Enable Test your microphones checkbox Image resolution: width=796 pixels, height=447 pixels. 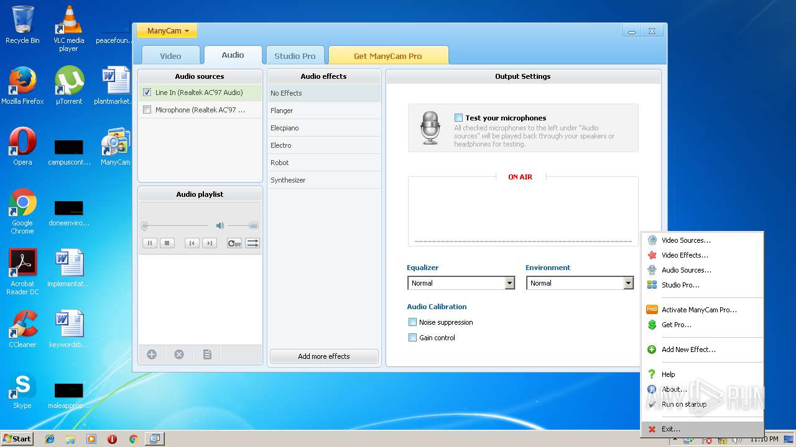(x=458, y=117)
